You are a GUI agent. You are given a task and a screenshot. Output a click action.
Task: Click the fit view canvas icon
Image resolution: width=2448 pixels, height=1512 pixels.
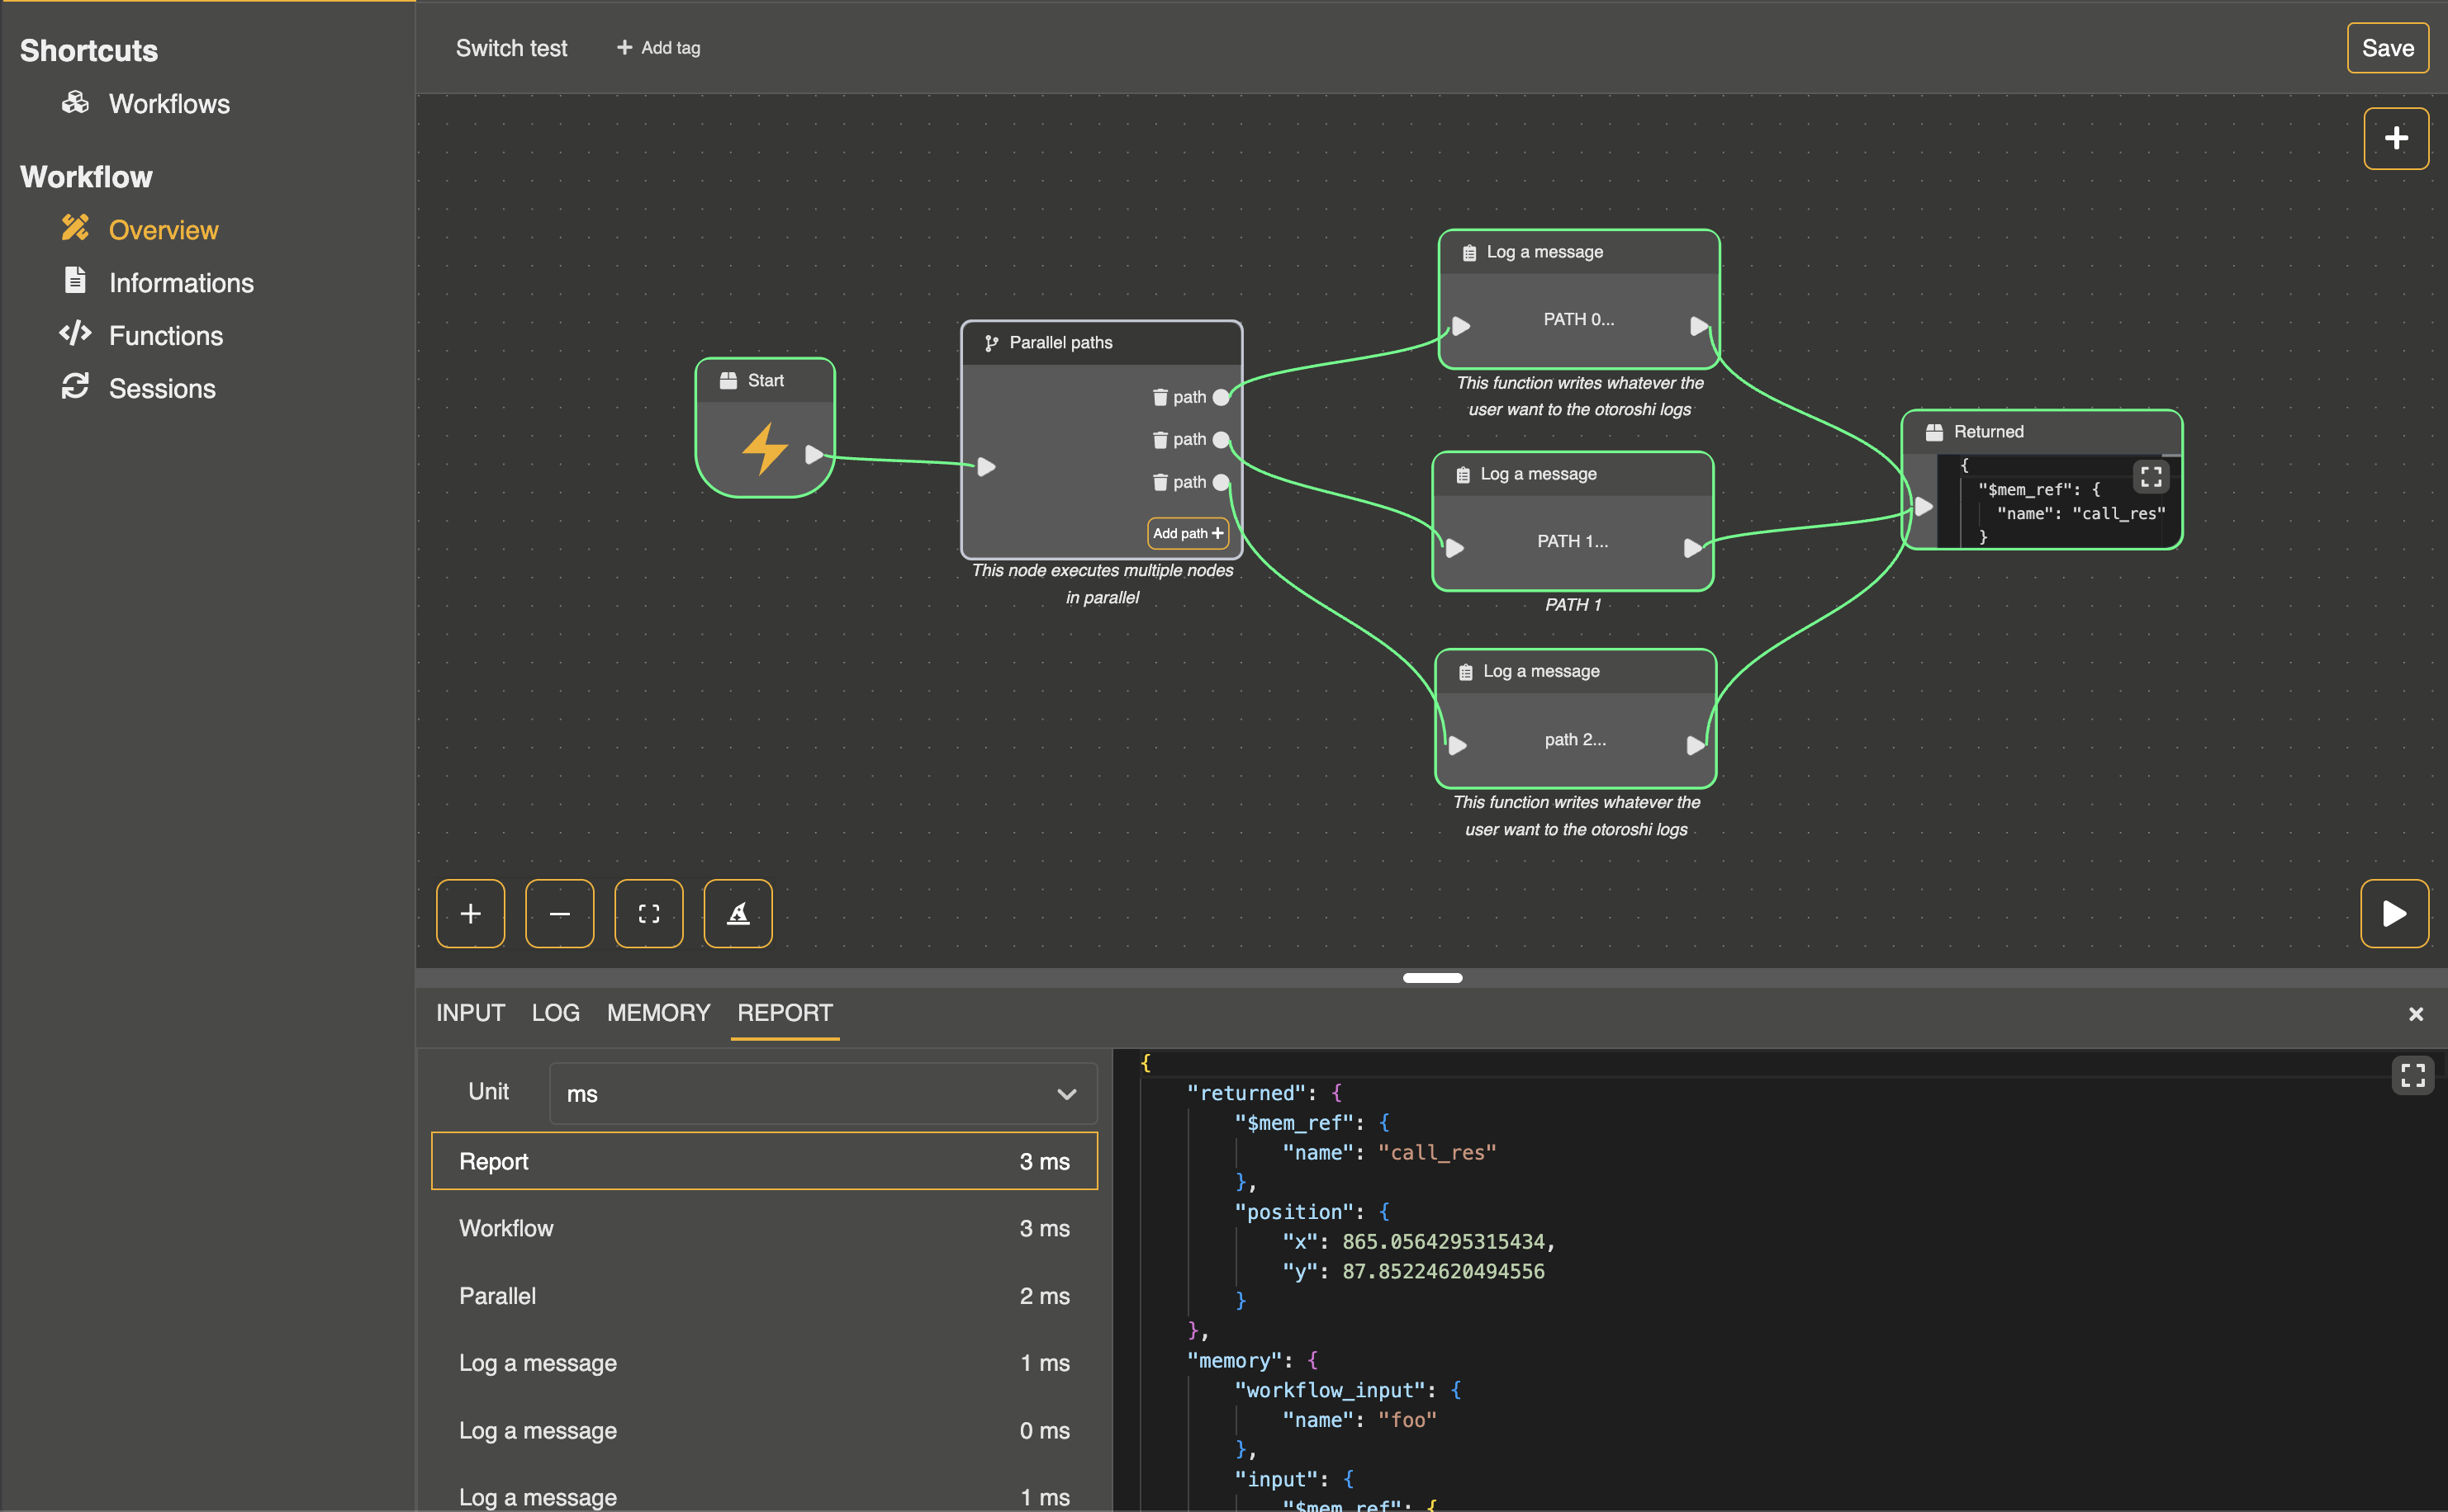point(648,913)
